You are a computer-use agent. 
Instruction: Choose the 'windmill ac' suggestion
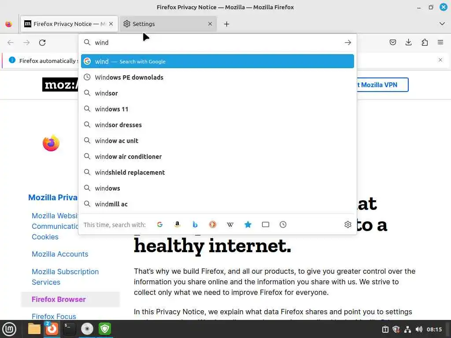click(218, 204)
